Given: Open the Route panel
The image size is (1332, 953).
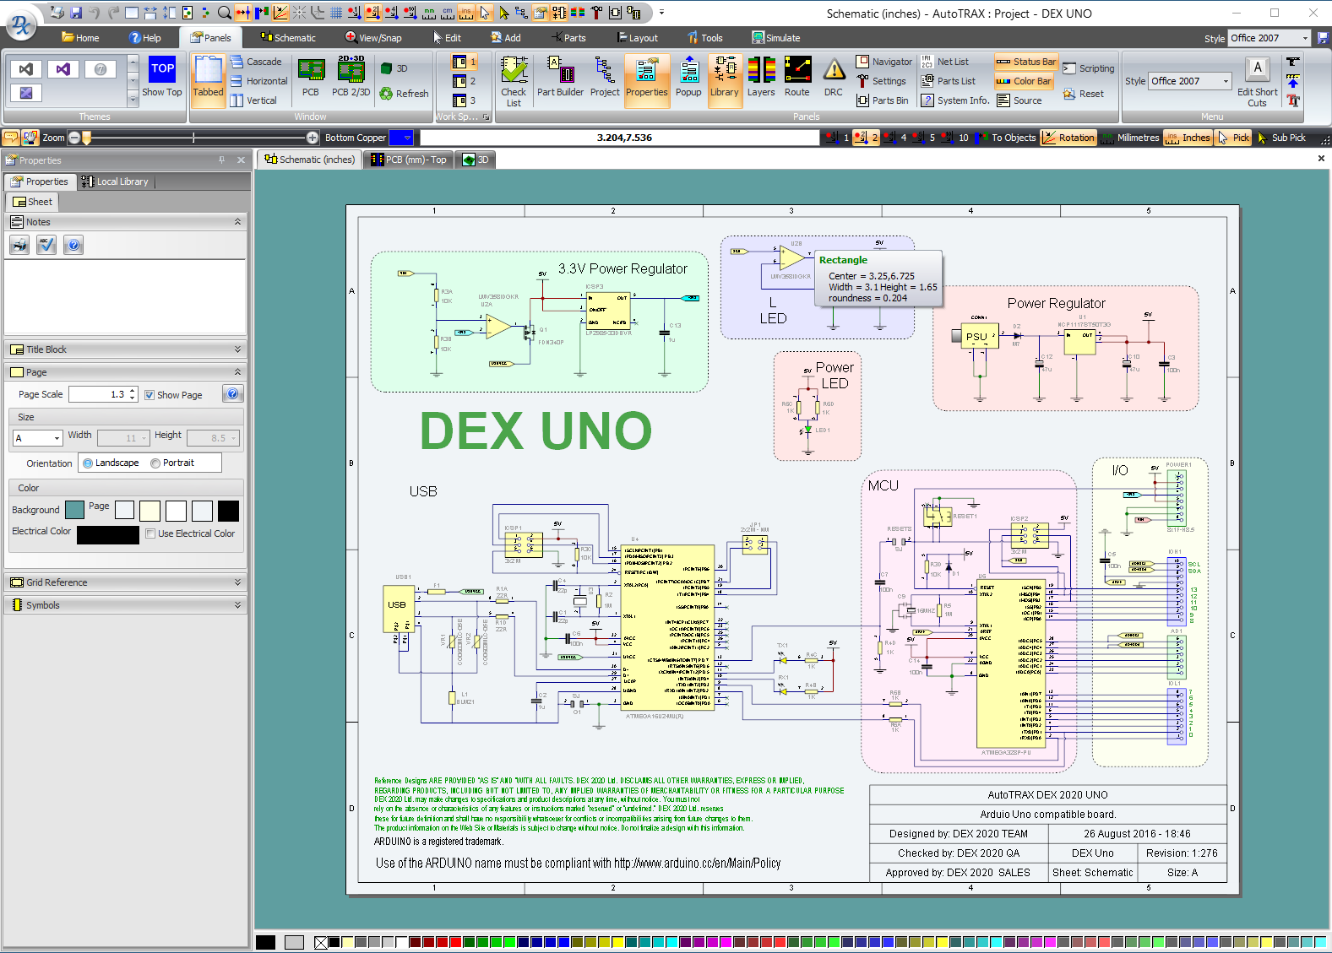Looking at the screenshot, I should coord(797,82).
